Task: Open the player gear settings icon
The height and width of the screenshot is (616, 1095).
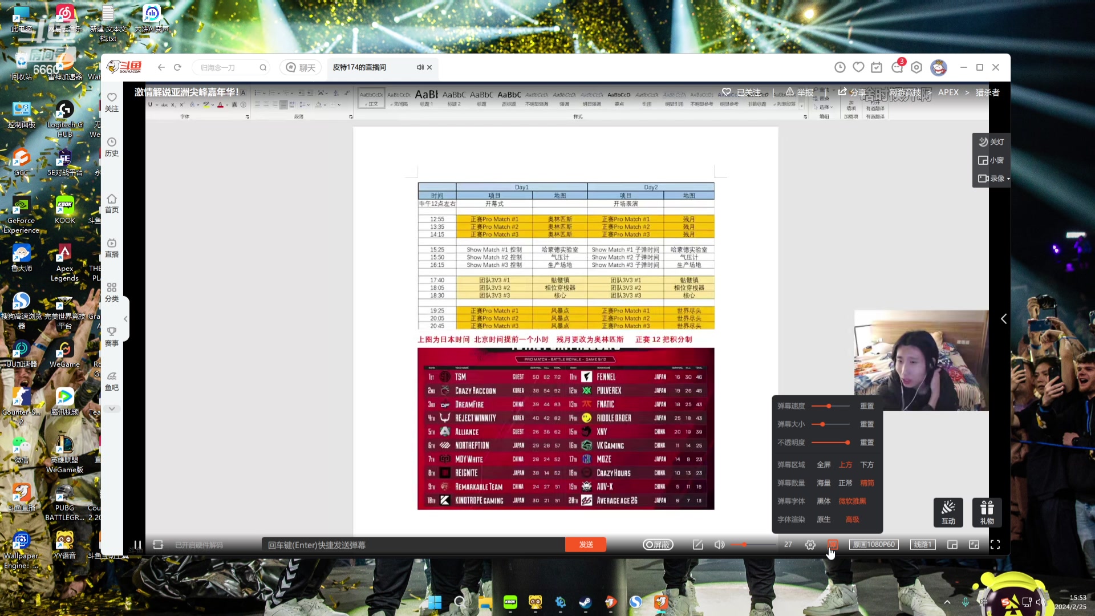Action: point(810,545)
